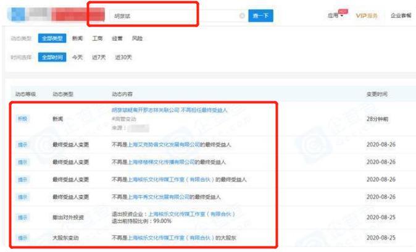Clear the search box using the X icon
The width and height of the screenshot is (416, 252).
(242, 16)
